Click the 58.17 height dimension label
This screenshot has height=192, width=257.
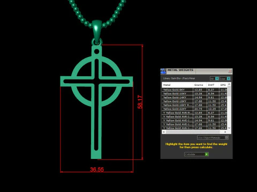pyautogui.click(x=140, y=102)
